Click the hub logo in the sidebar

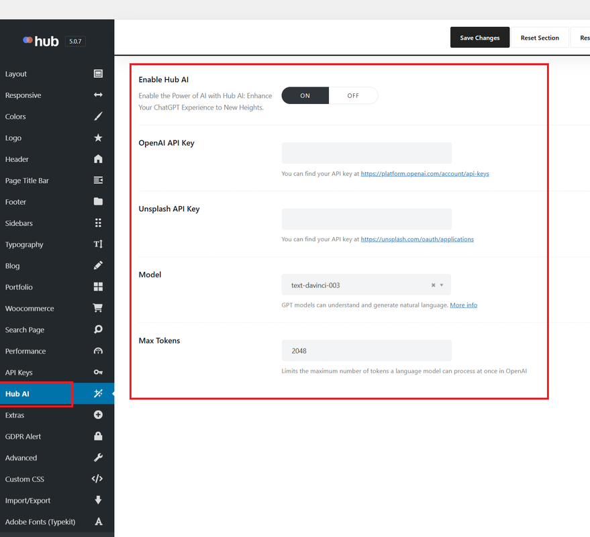tap(41, 41)
